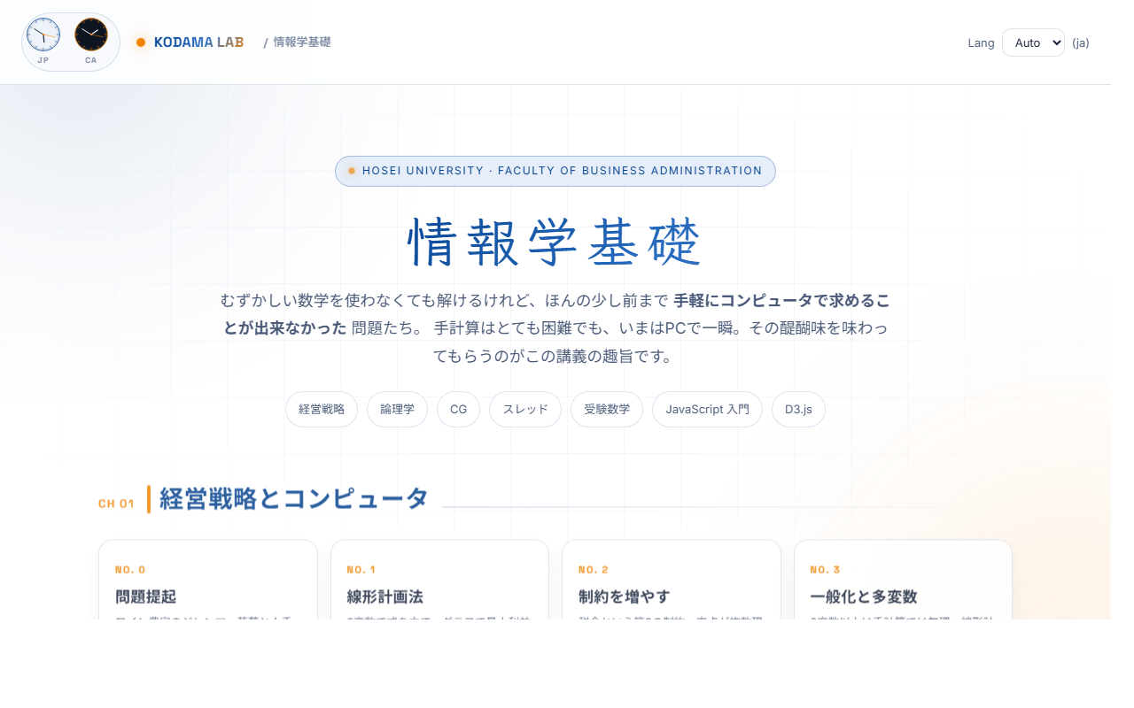Click the large 情報学基礎 page title
The width and height of the screenshot is (1134, 708).
click(555, 242)
